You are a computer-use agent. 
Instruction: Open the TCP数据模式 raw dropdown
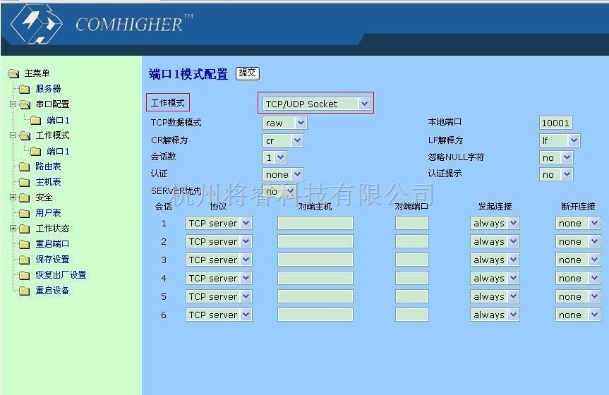(285, 123)
